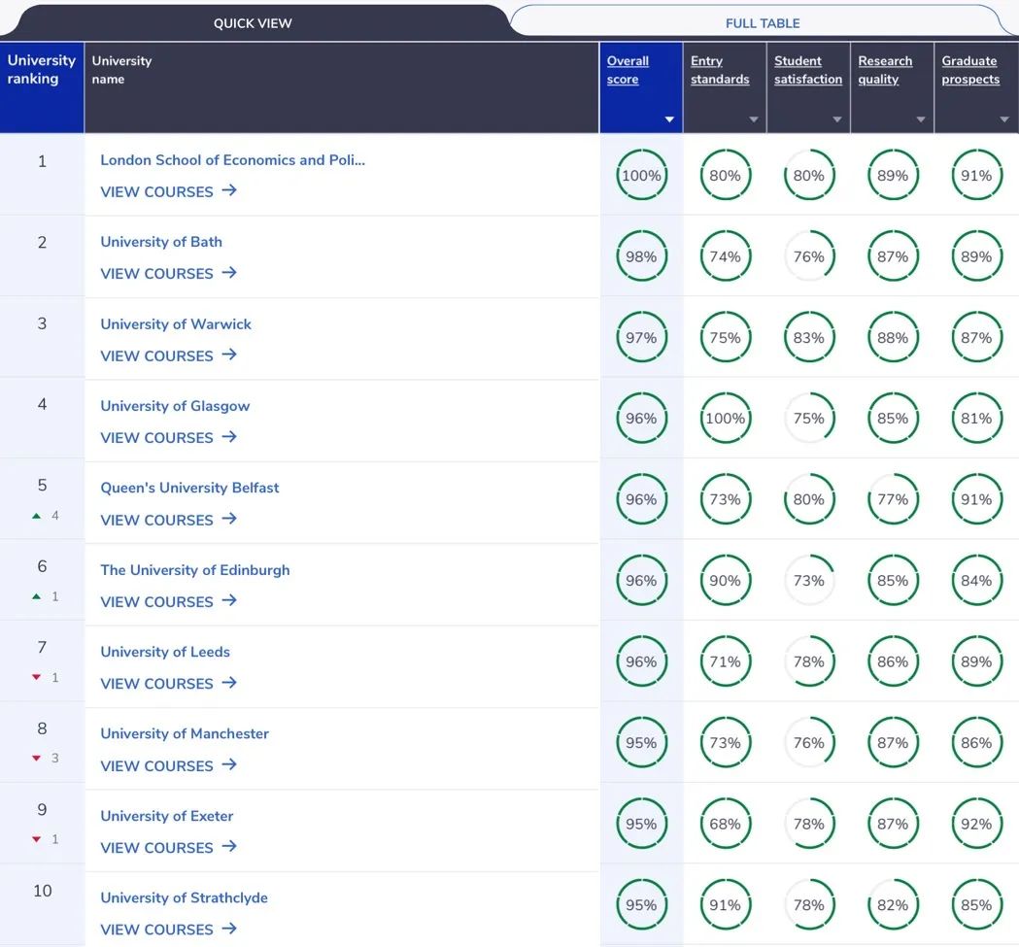Click the 100% entry standards circle for Glasgow
This screenshot has height=947, width=1019.
pyautogui.click(x=726, y=418)
